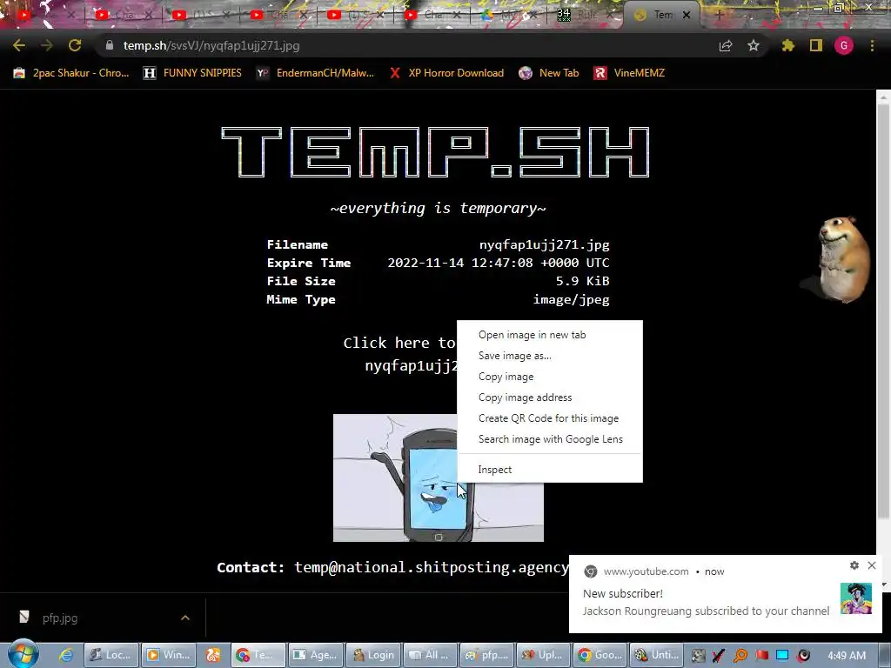This screenshot has width=891, height=668.
Task: Click the 4:49 AM taskbar clock
Action: 847,656
